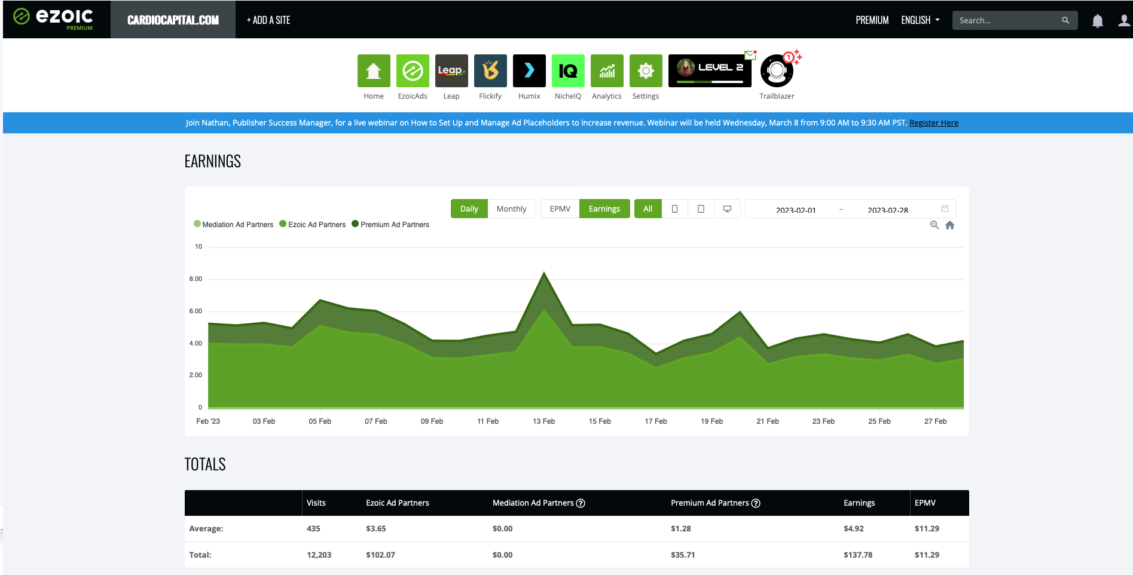
Task: Show help for Premium Ad Partners
Action: click(x=756, y=503)
